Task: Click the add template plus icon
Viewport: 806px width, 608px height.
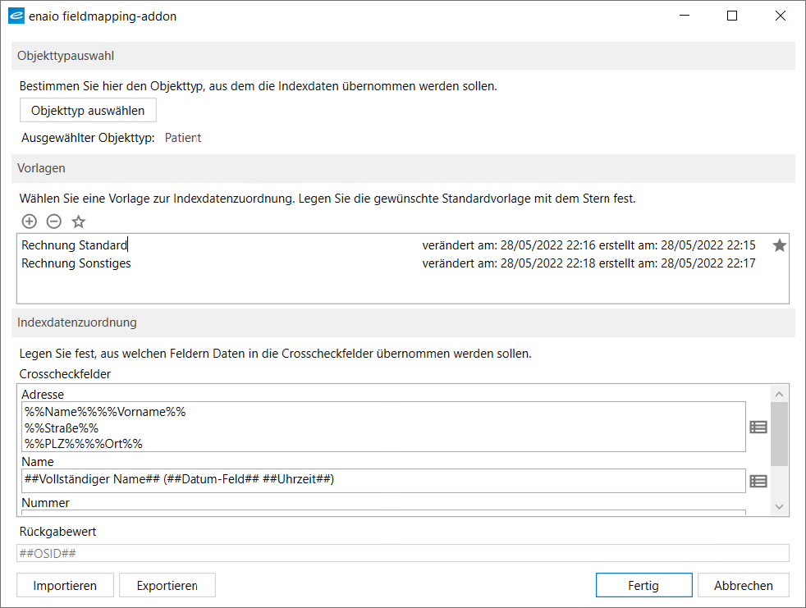Action: 29,221
